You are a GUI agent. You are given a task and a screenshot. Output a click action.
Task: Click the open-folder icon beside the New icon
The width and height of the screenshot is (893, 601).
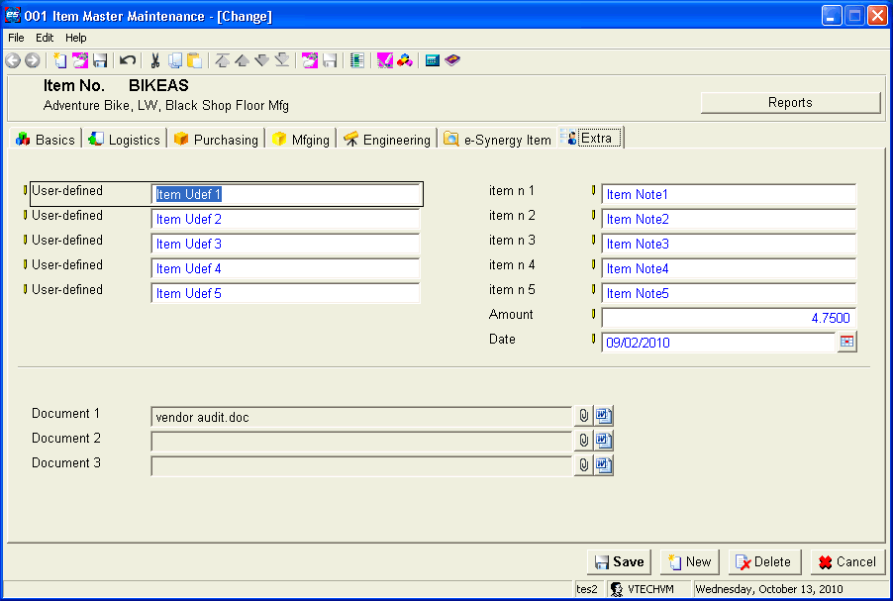(x=80, y=59)
